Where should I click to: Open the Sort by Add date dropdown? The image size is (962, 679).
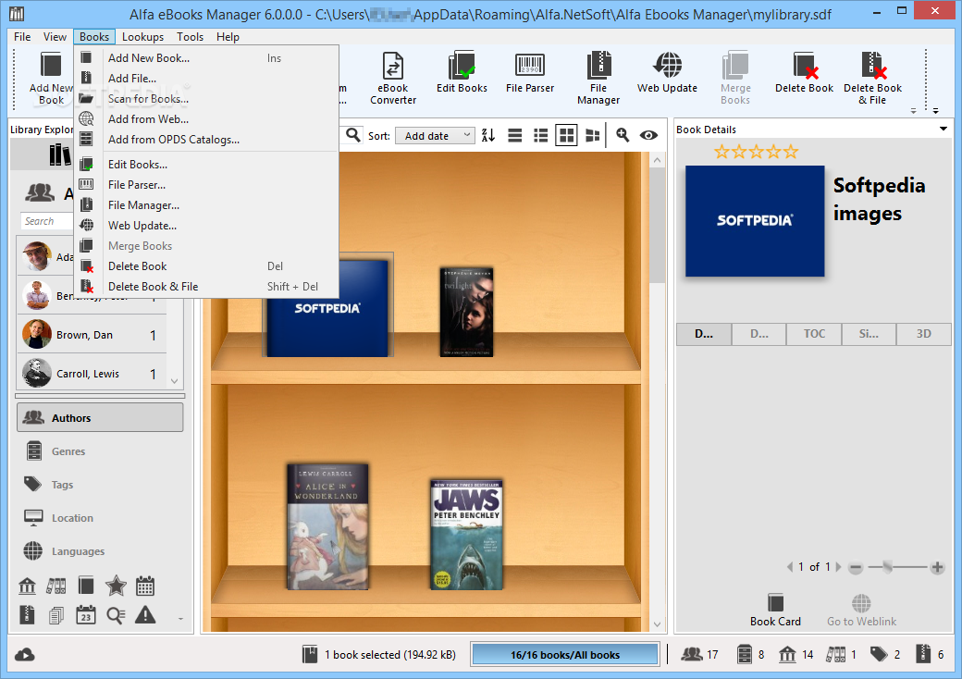click(435, 136)
